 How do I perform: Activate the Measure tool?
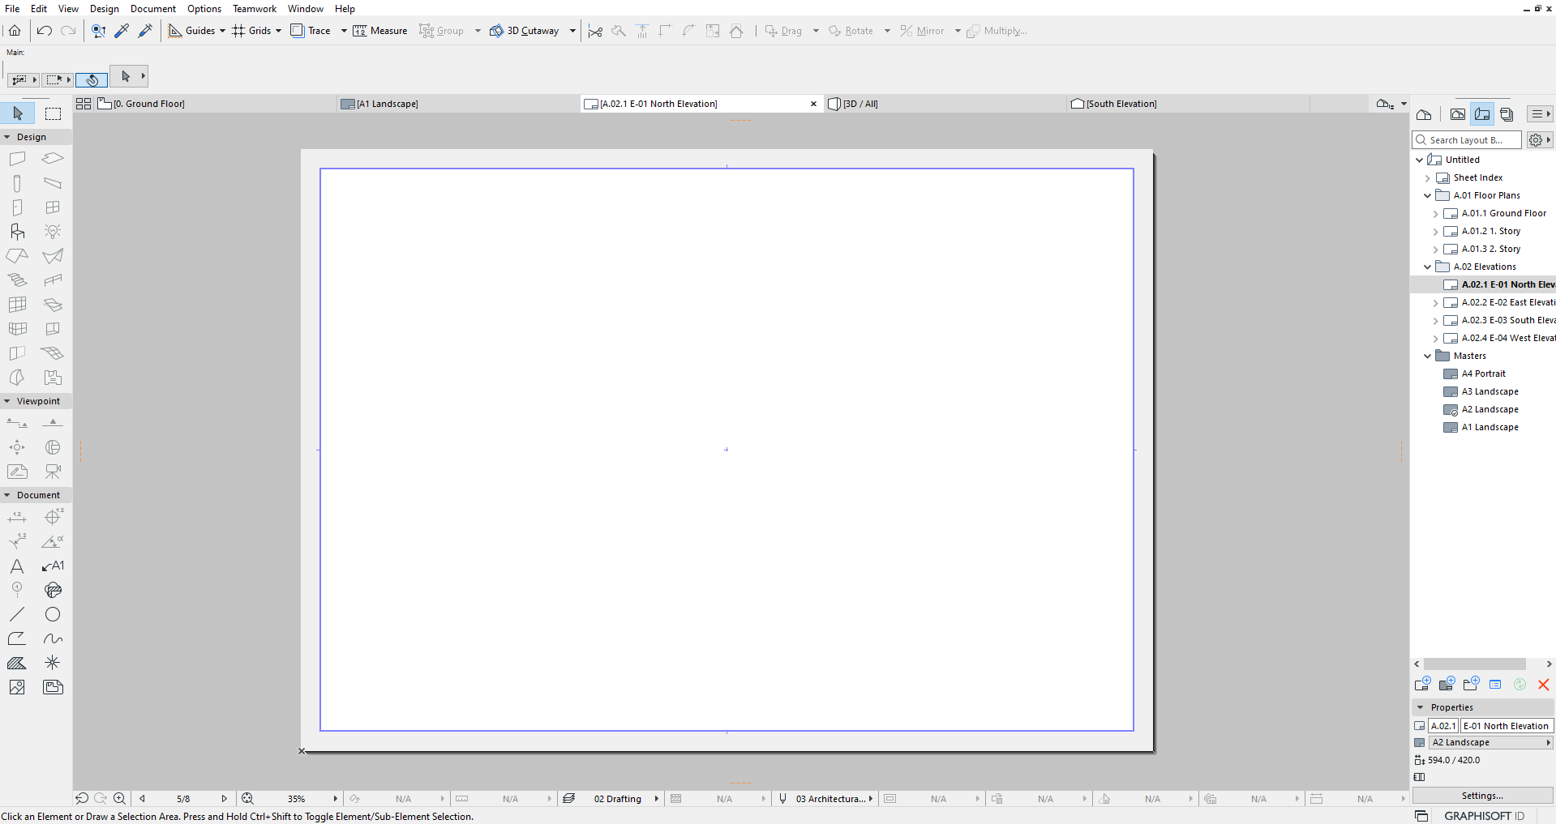tap(380, 31)
